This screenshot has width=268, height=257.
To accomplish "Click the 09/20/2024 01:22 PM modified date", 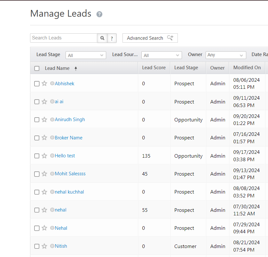I will 246,120.
